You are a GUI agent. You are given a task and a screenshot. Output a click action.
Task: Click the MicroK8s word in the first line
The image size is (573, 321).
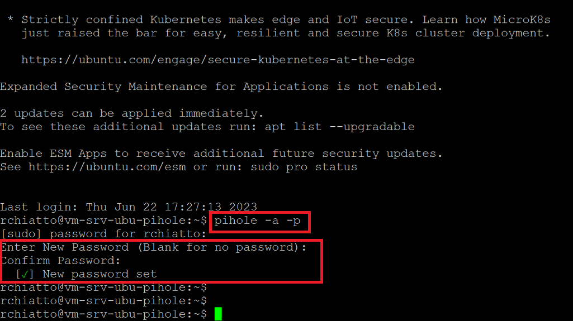tap(522, 20)
